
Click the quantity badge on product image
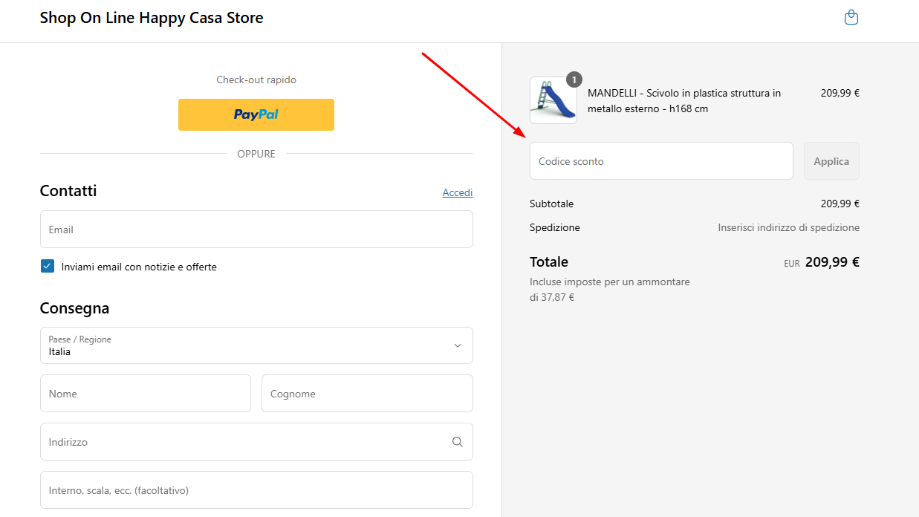[574, 79]
